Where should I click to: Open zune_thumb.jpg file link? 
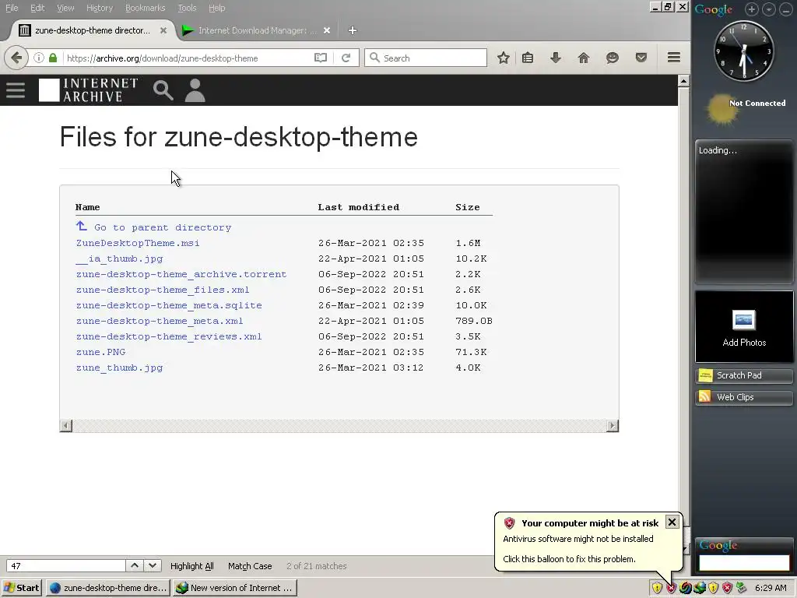(119, 368)
